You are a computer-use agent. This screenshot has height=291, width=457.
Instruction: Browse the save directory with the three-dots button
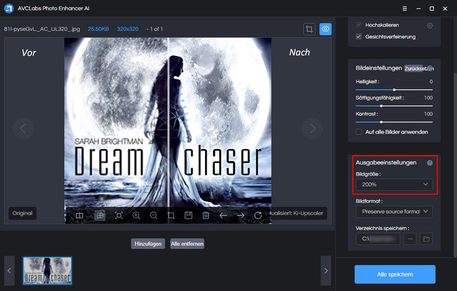coord(410,239)
